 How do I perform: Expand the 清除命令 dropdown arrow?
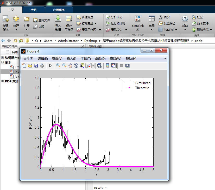point(126,30)
